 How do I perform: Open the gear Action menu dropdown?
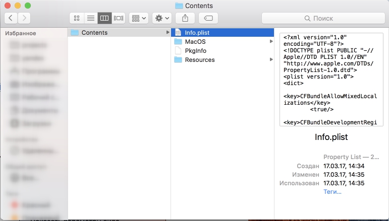pos(162,18)
